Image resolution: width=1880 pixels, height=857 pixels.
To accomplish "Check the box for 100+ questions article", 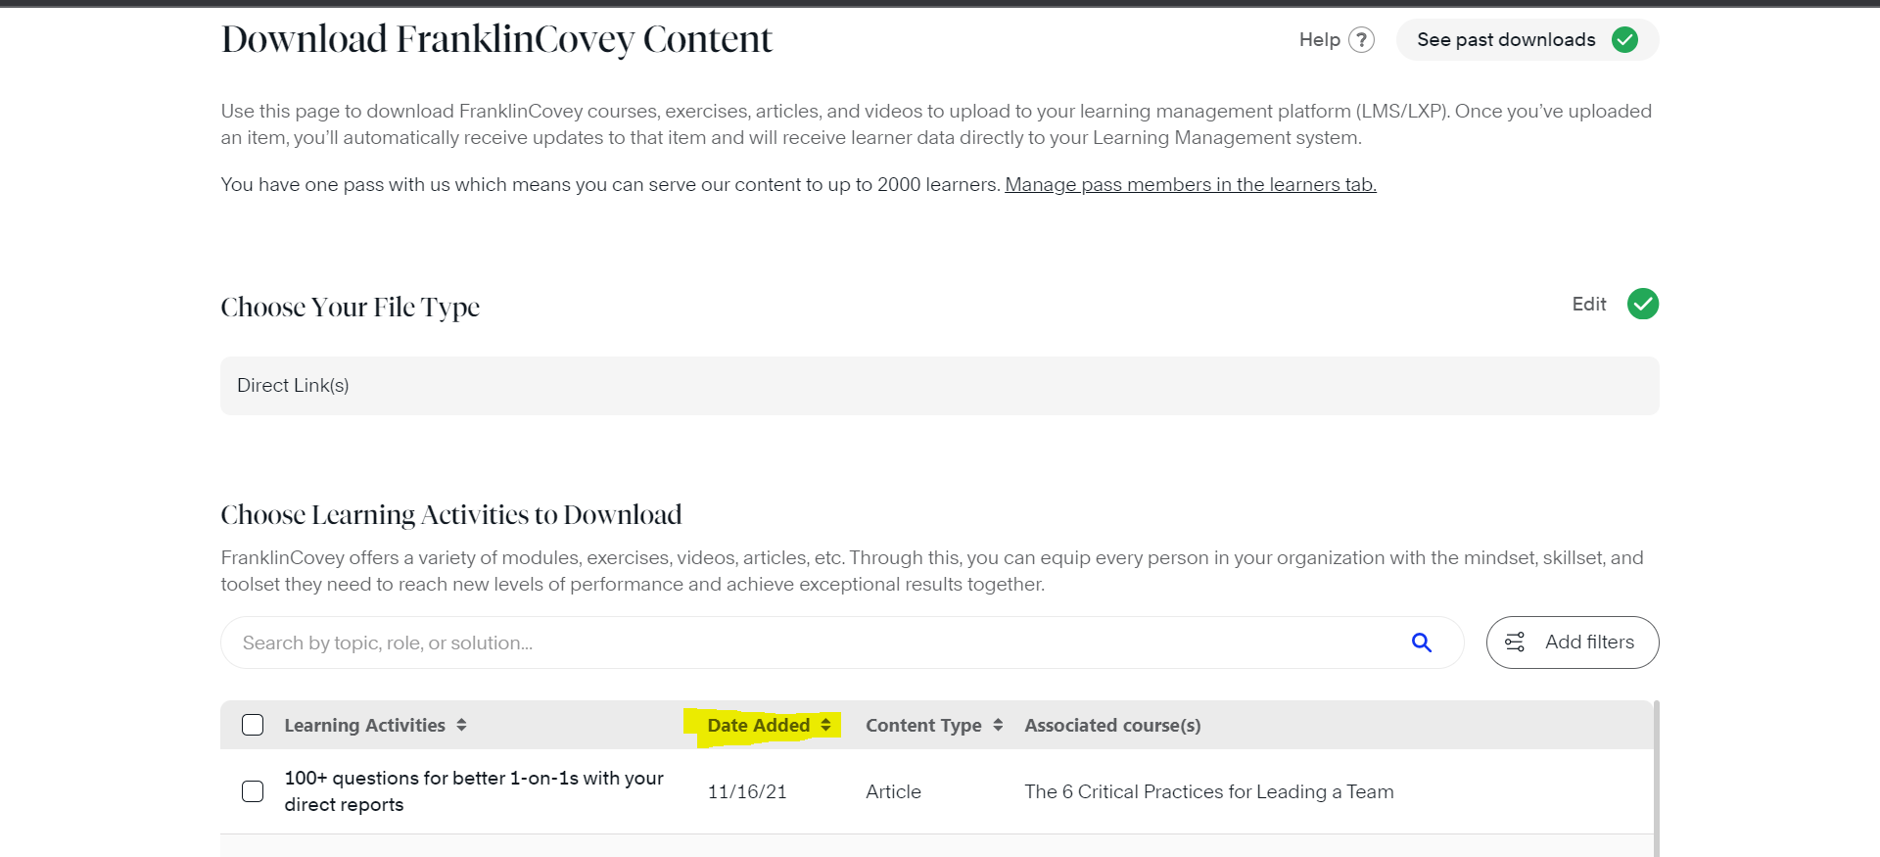I will [x=253, y=791].
